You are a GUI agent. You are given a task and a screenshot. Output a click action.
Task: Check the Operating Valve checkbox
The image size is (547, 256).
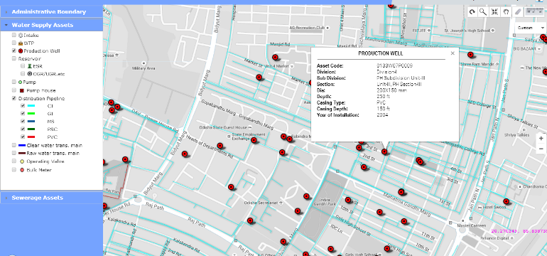pyautogui.click(x=14, y=161)
